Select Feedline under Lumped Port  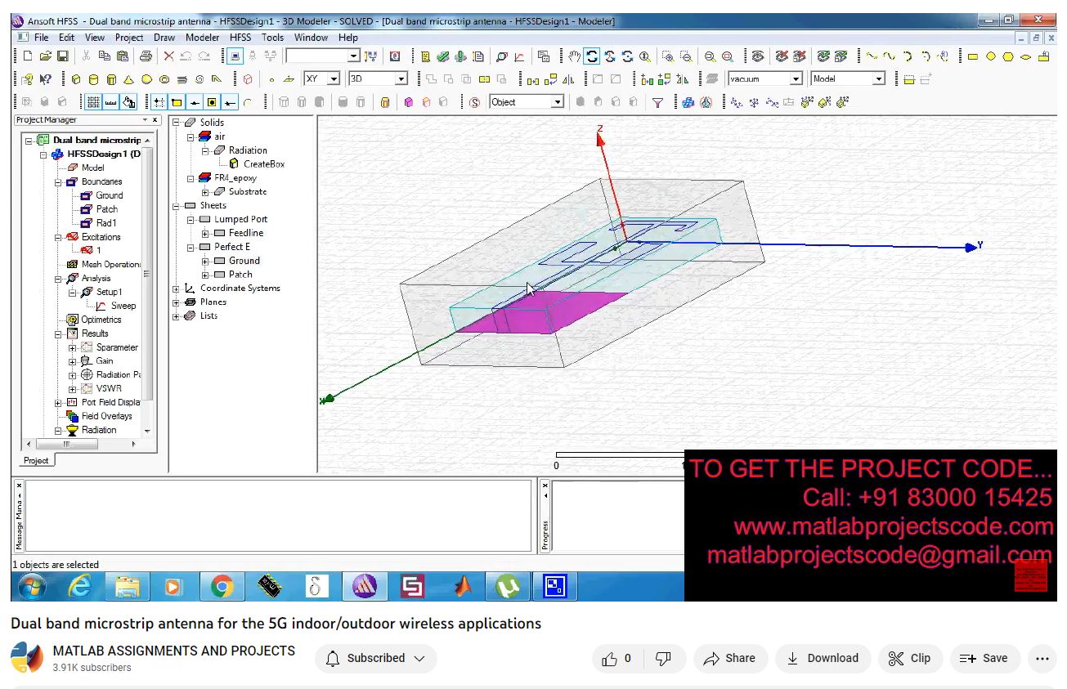click(246, 233)
